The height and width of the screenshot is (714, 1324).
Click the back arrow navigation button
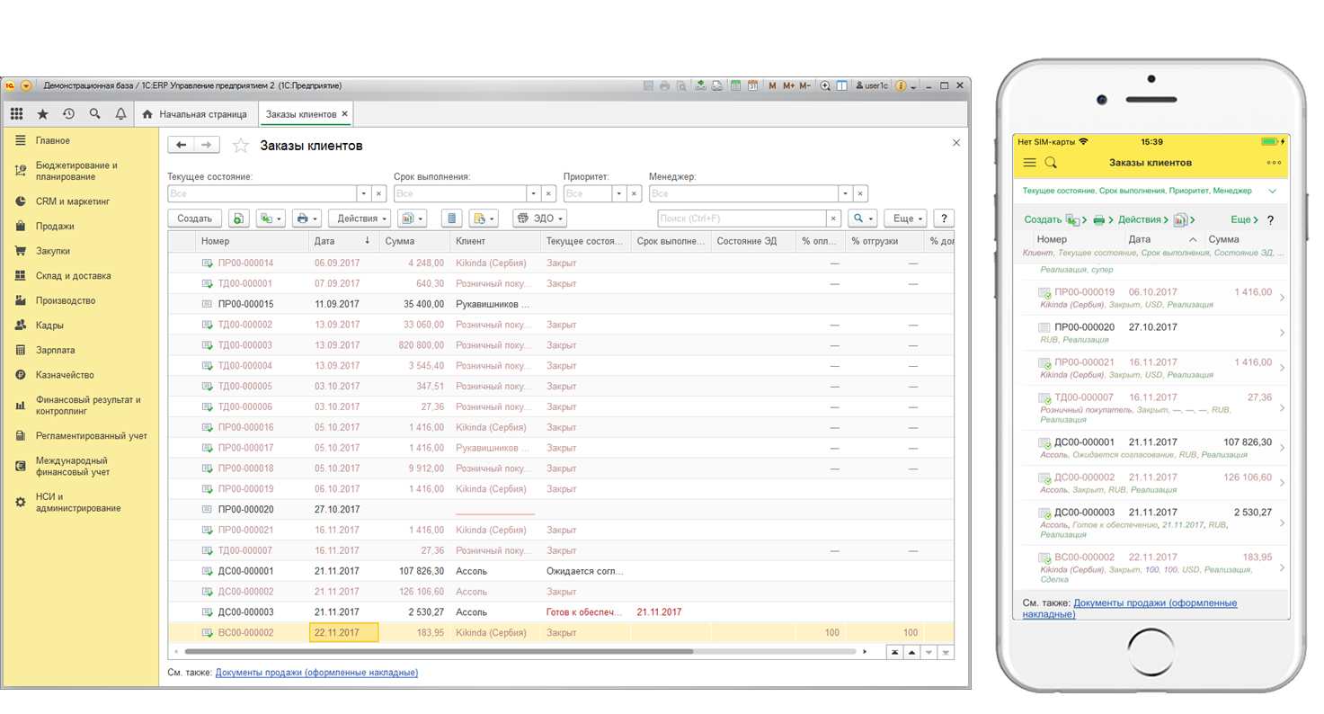182,145
